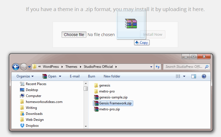The image size is (221, 137).
Task: Click New folder in the toolbar
Action: [112, 76]
